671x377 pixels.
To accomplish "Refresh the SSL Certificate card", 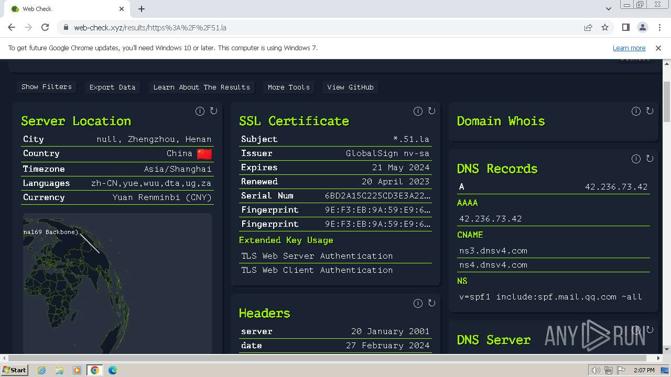I will point(431,111).
